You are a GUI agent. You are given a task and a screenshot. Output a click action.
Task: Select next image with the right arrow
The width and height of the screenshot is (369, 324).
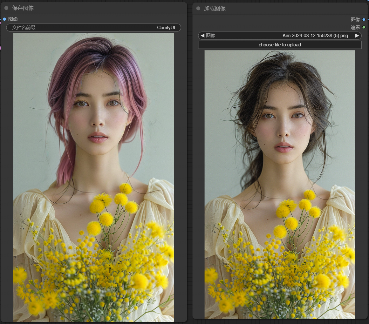(x=357, y=36)
